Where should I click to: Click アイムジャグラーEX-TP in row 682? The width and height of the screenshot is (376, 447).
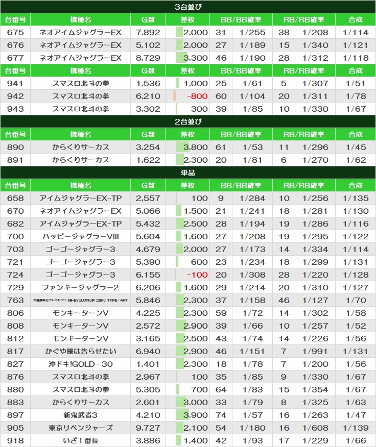tap(81, 224)
